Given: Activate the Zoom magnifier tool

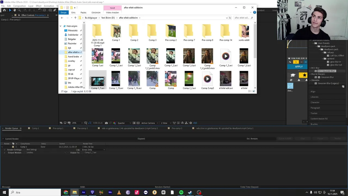Looking at the screenshot, I should pos(19,10).
